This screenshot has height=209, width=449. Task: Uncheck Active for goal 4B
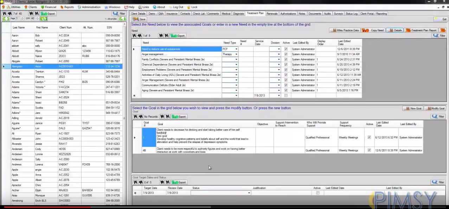[369, 150]
